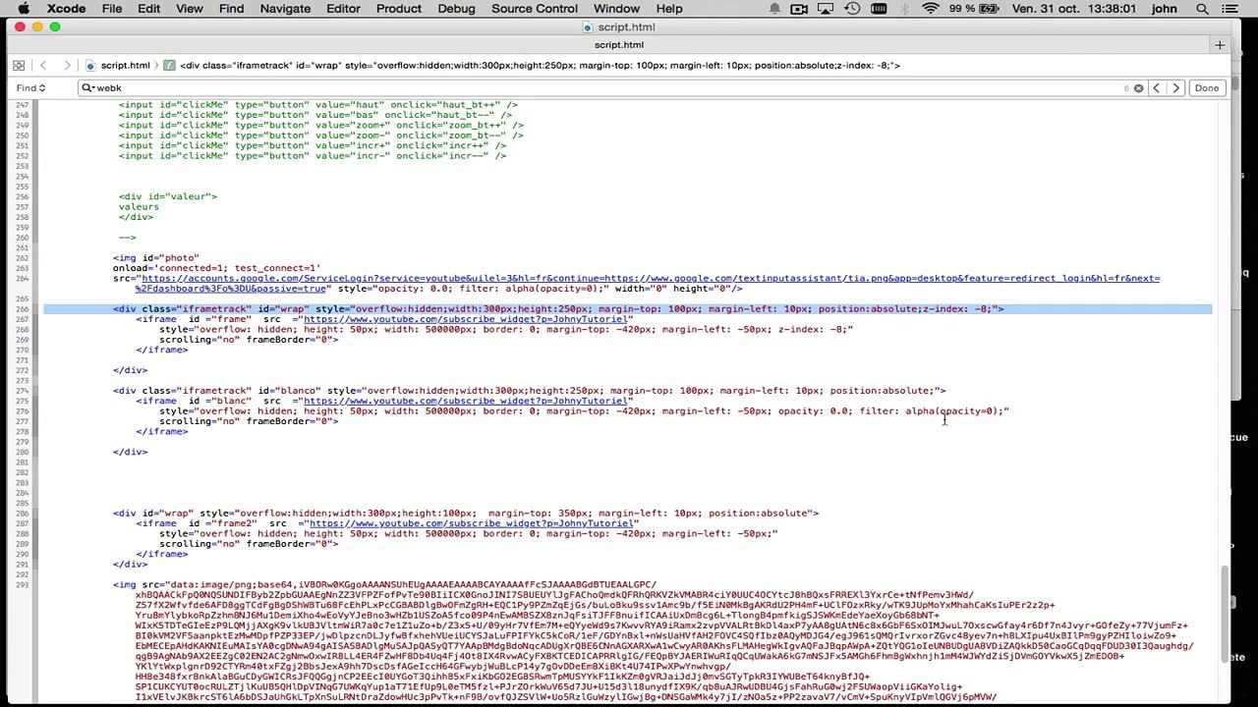The image size is (1258, 707).
Task: Open the File menu
Action: pos(112,9)
